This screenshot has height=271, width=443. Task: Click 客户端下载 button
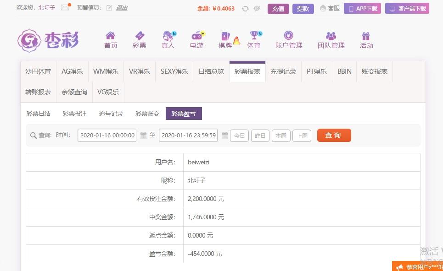coord(407,8)
